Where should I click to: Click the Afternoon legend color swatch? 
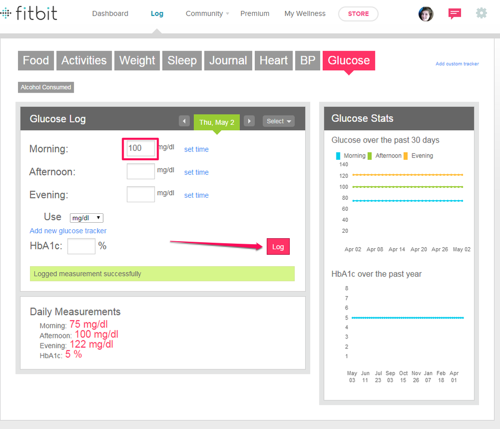pyautogui.click(x=369, y=156)
